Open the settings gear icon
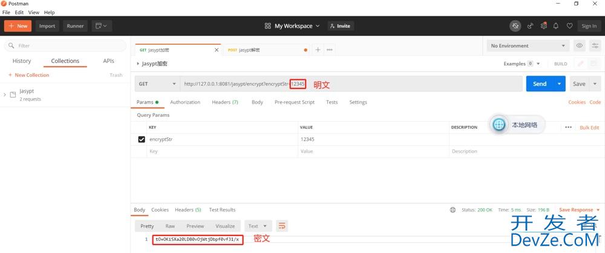 pyautogui.click(x=544, y=26)
